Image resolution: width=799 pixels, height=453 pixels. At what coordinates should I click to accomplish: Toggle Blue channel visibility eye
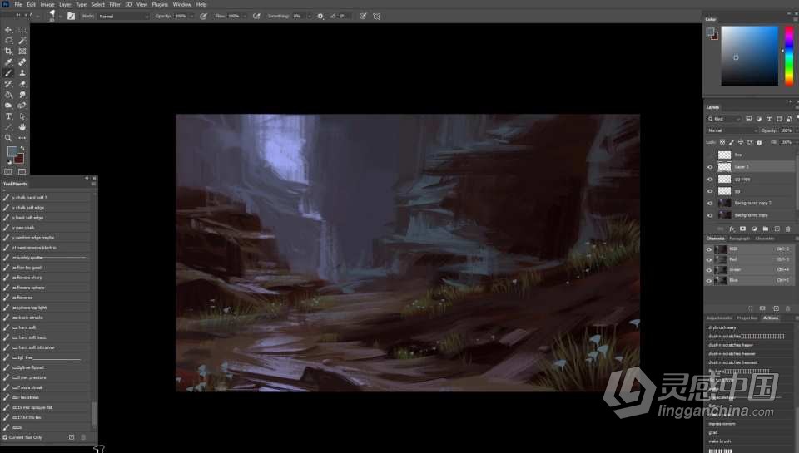(x=709, y=280)
